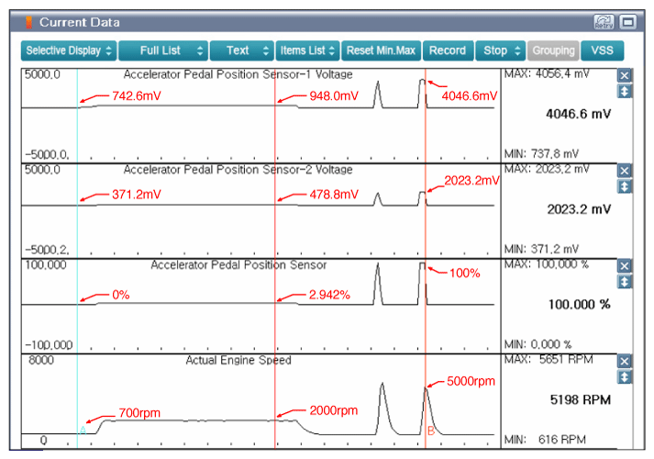Close the Pedal Position Sensor-2 Voltage graph

click(625, 171)
